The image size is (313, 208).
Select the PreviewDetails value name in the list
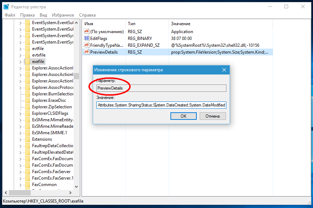tap(104, 52)
